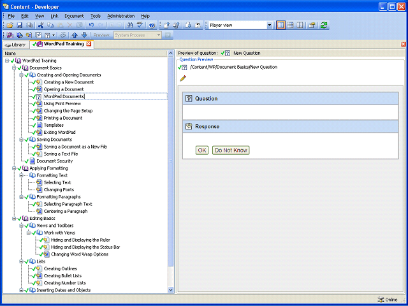The image size is (408, 306).
Task: Click the Link Question toolbar icon
Action: tap(47, 35)
